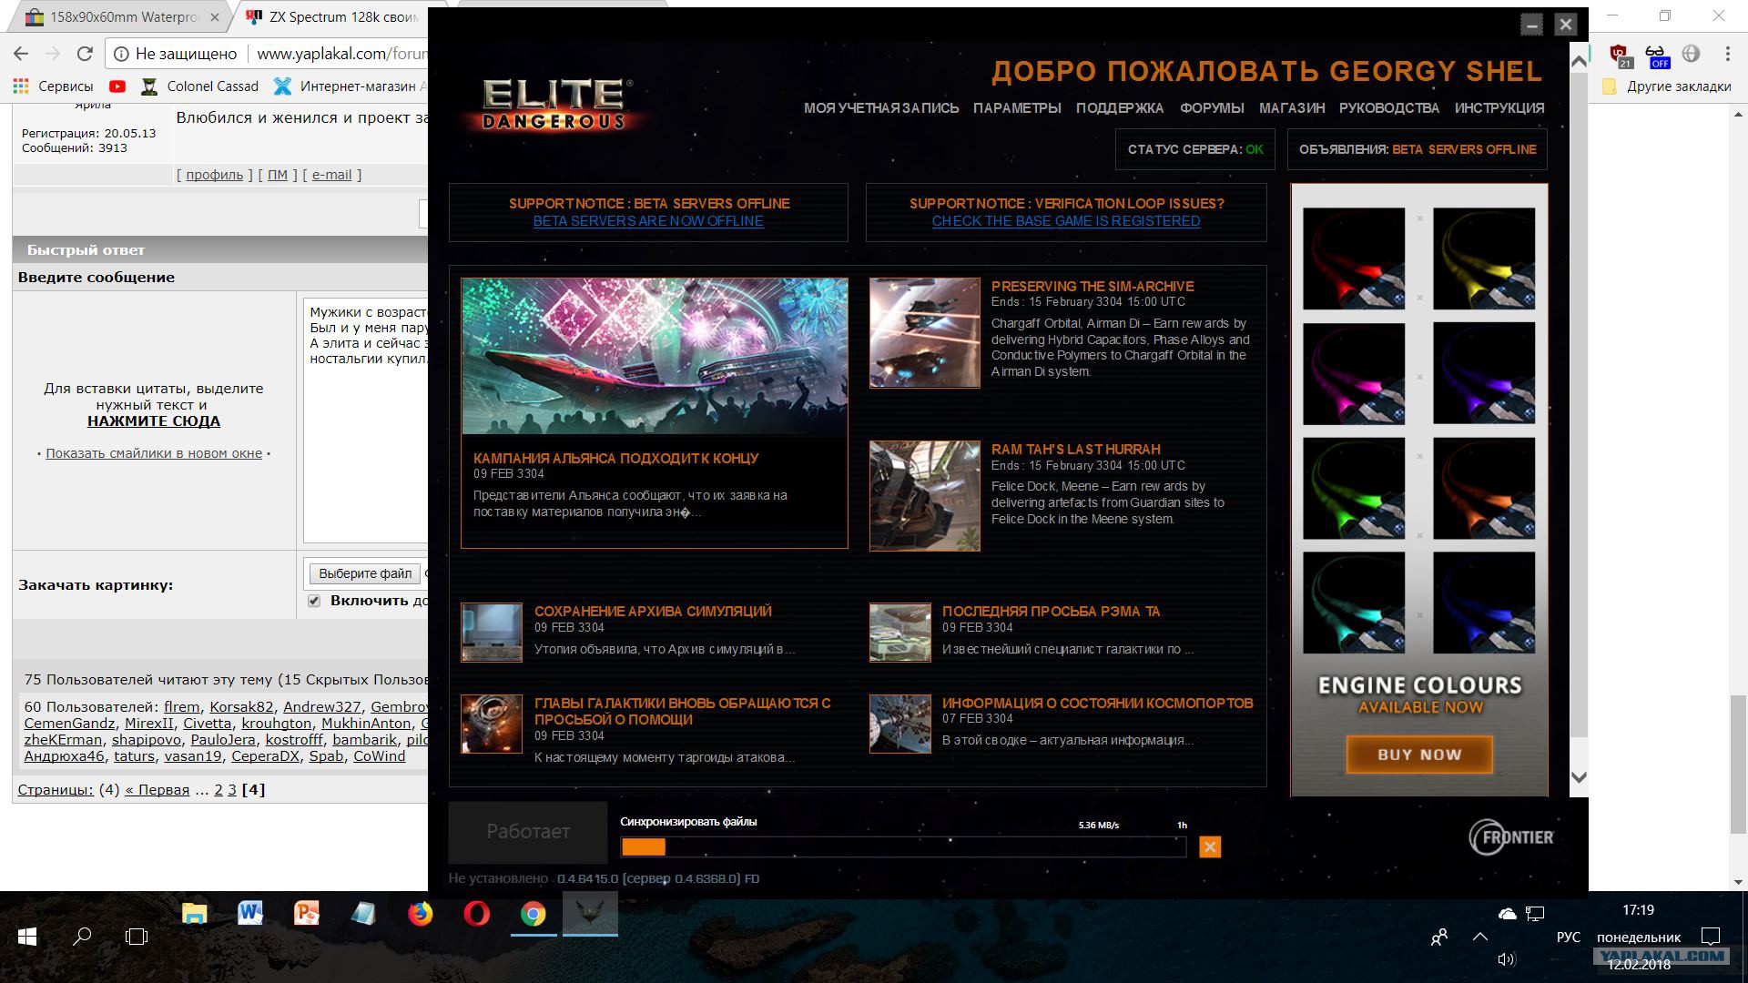Open the 'Ram Tah's Last Hurrah' thumbnail
The height and width of the screenshot is (983, 1748).
pos(924,496)
